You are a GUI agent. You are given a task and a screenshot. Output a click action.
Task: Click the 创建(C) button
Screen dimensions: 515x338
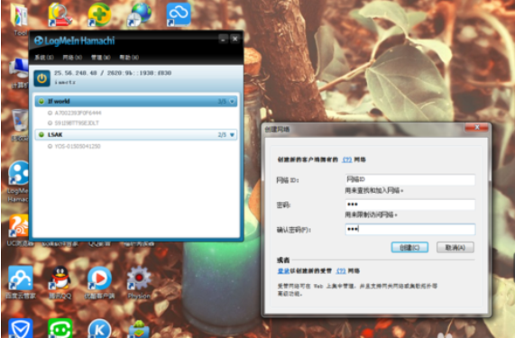click(409, 248)
